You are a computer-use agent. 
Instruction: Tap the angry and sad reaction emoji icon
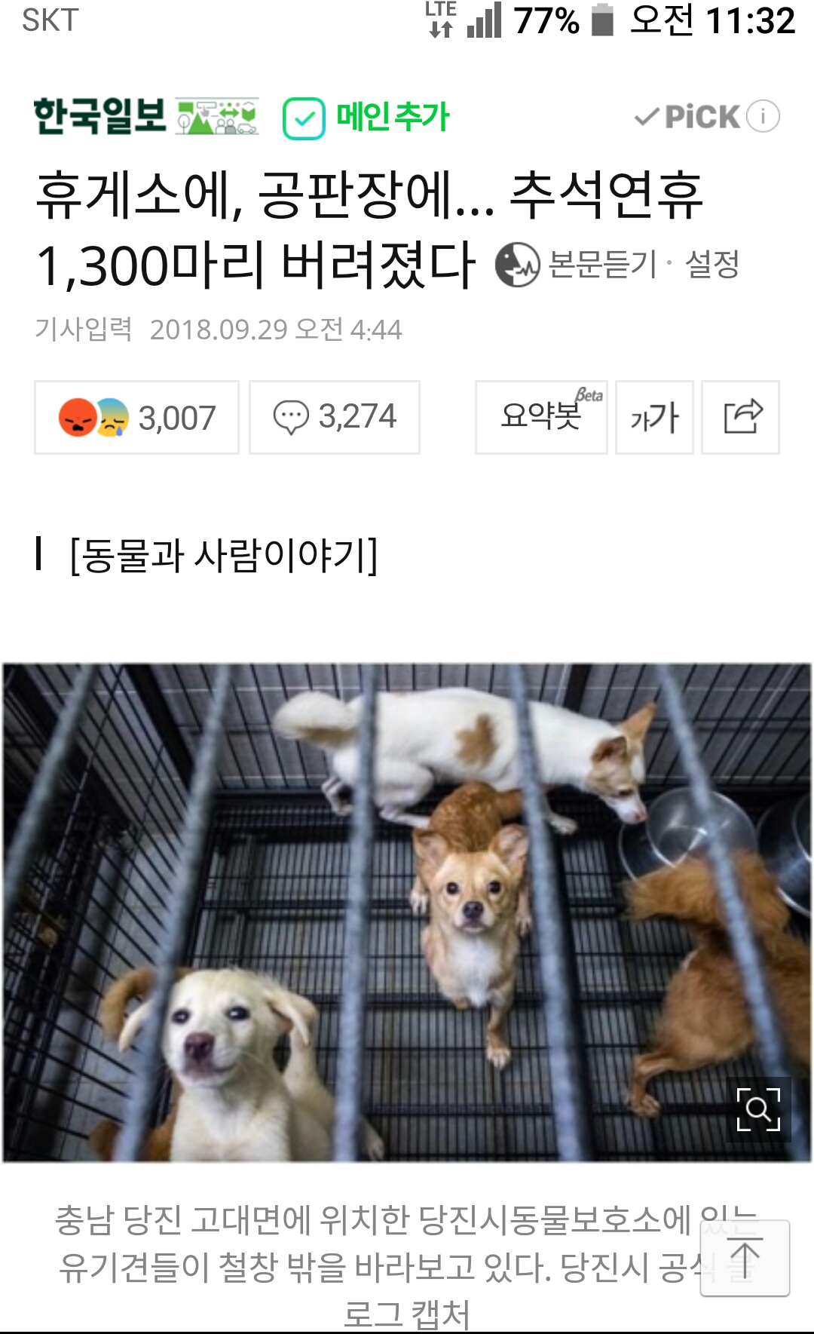(93, 418)
